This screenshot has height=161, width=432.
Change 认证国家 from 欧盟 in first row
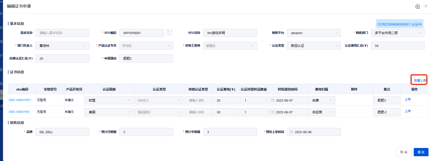point(109,100)
